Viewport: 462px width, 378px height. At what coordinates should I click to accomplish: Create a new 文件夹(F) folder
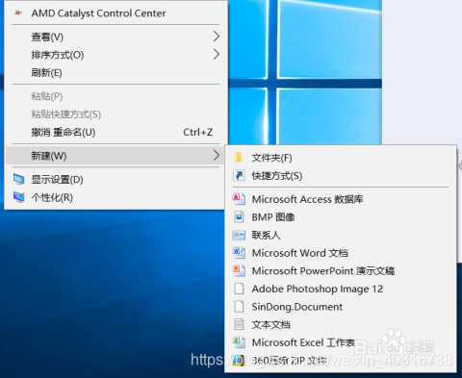[341, 158]
